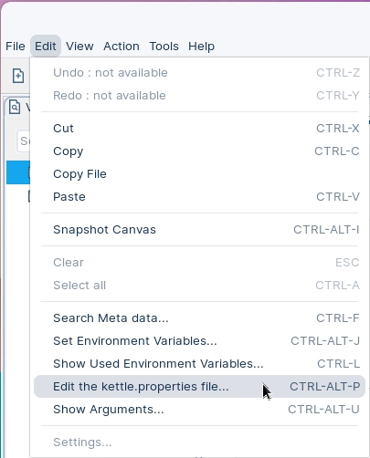The width and height of the screenshot is (370, 458).
Task: Choose Copy File from the menu
Action: click(x=199, y=174)
